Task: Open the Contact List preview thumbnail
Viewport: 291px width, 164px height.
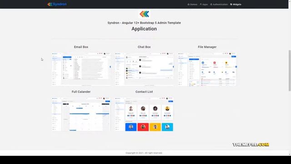Action: [144, 114]
